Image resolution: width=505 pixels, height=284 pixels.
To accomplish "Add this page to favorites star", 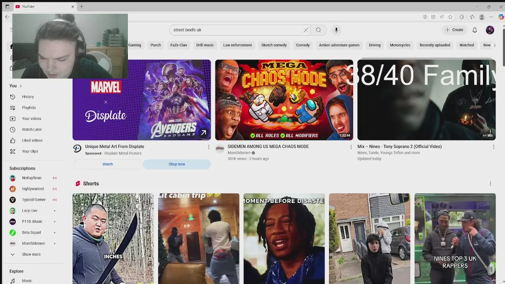I will (x=450, y=17).
